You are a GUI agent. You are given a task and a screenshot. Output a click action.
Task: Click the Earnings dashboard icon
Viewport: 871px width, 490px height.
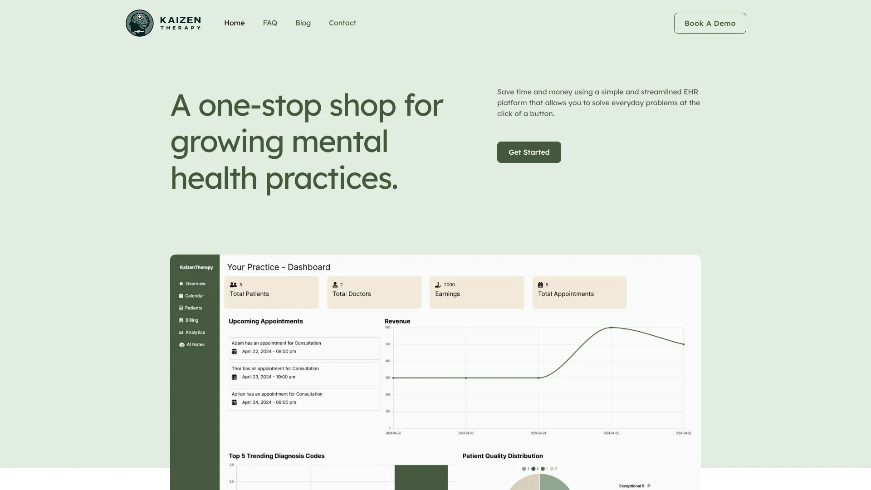click(x=438, y=284)
